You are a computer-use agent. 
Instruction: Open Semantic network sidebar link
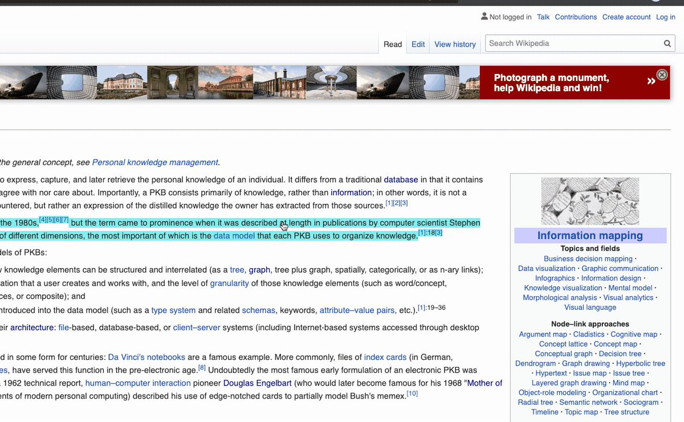(x=588, y=402)
